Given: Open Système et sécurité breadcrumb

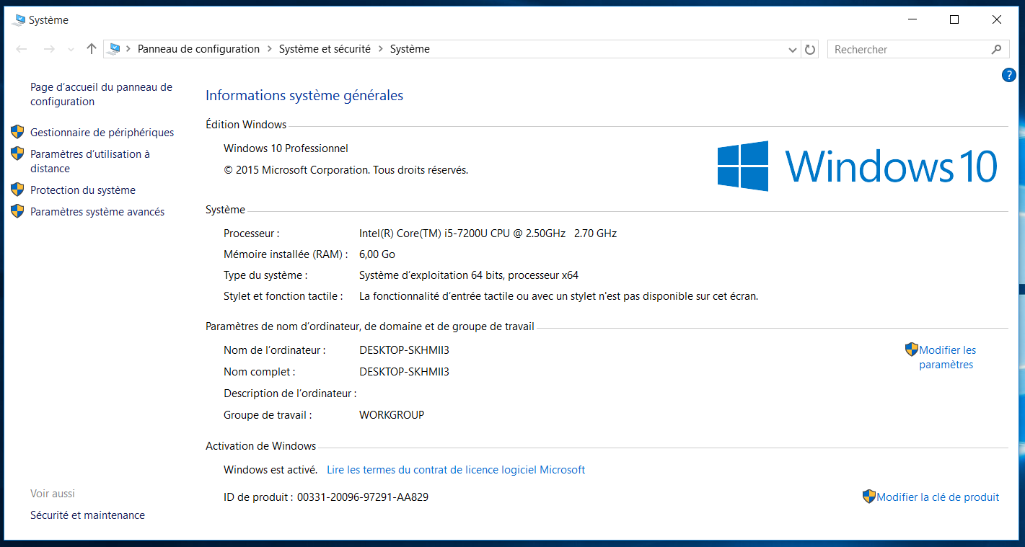Looking at the screenshot, I should [x=325, y=49].
